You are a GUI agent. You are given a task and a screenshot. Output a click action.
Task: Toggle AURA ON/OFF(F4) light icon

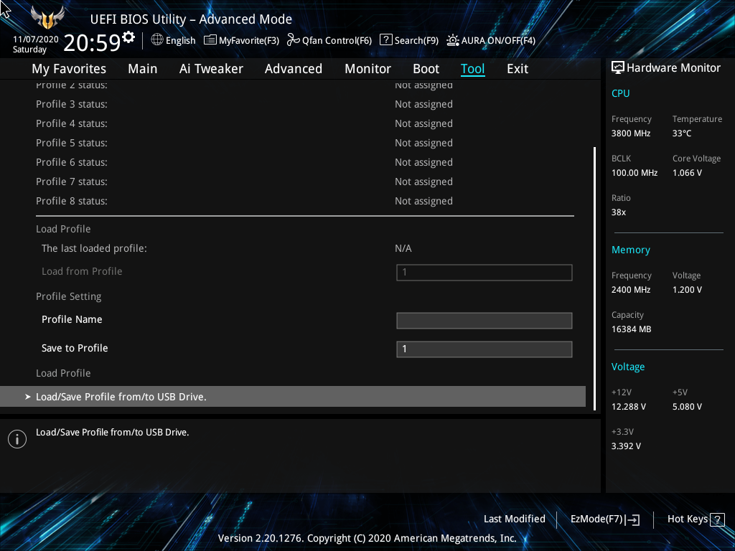click(452, 40)
